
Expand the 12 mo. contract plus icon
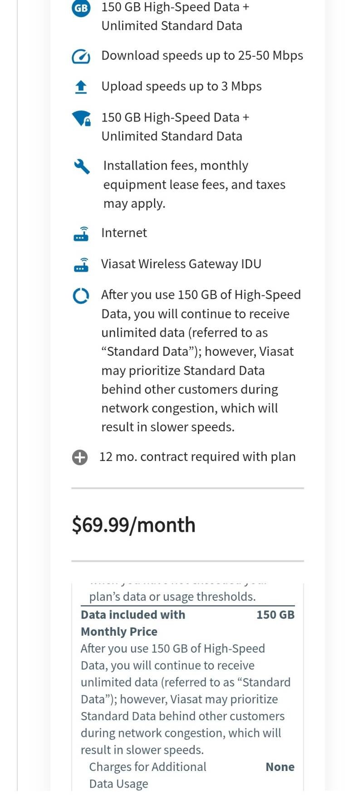point(80,457)
